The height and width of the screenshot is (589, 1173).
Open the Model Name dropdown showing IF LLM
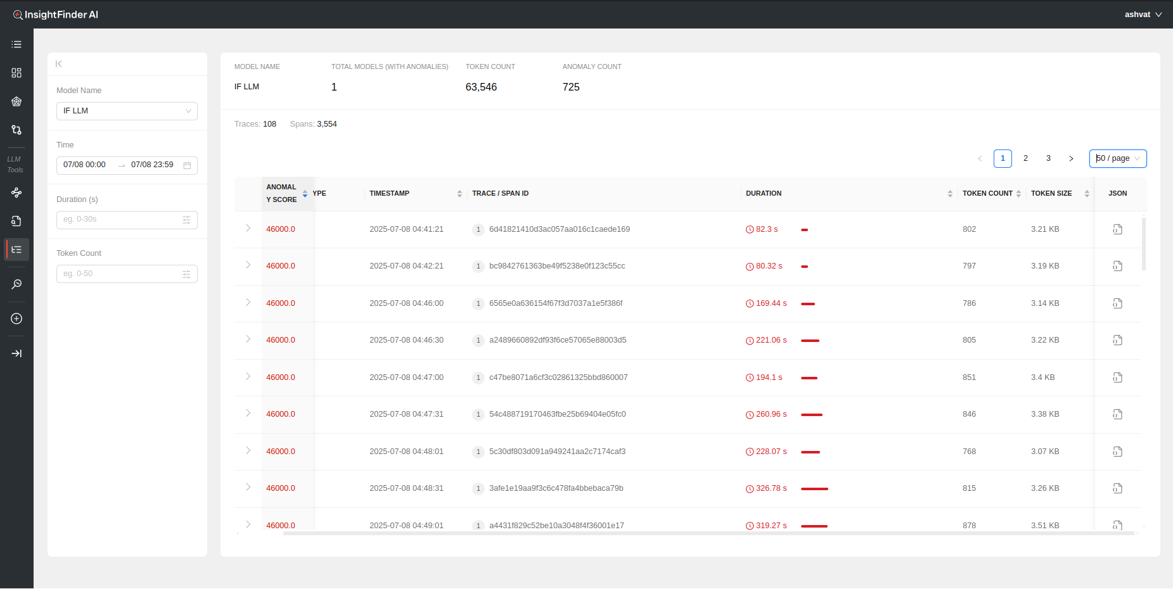(127, 111)
